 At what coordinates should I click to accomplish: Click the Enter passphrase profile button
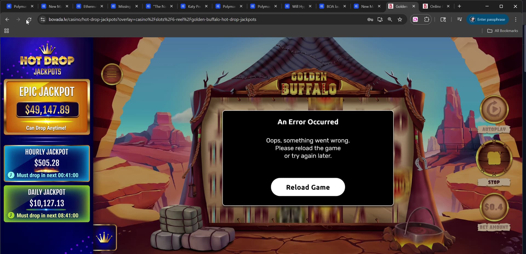[488, 19]
